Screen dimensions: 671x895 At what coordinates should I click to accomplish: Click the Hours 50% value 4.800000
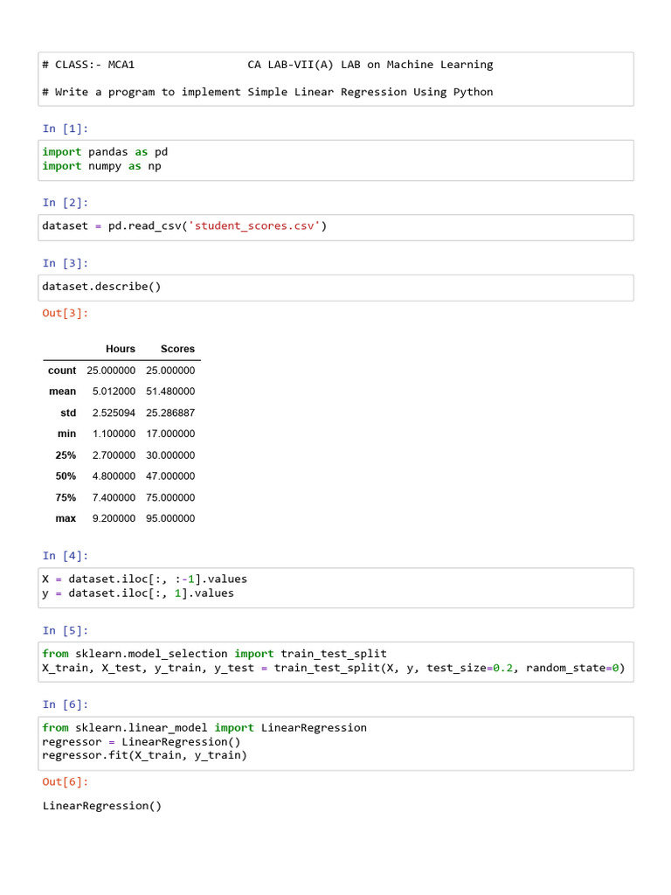(114, 476)
